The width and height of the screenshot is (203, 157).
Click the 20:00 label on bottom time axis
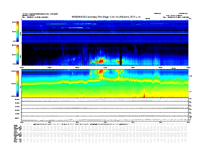(160, 122)
